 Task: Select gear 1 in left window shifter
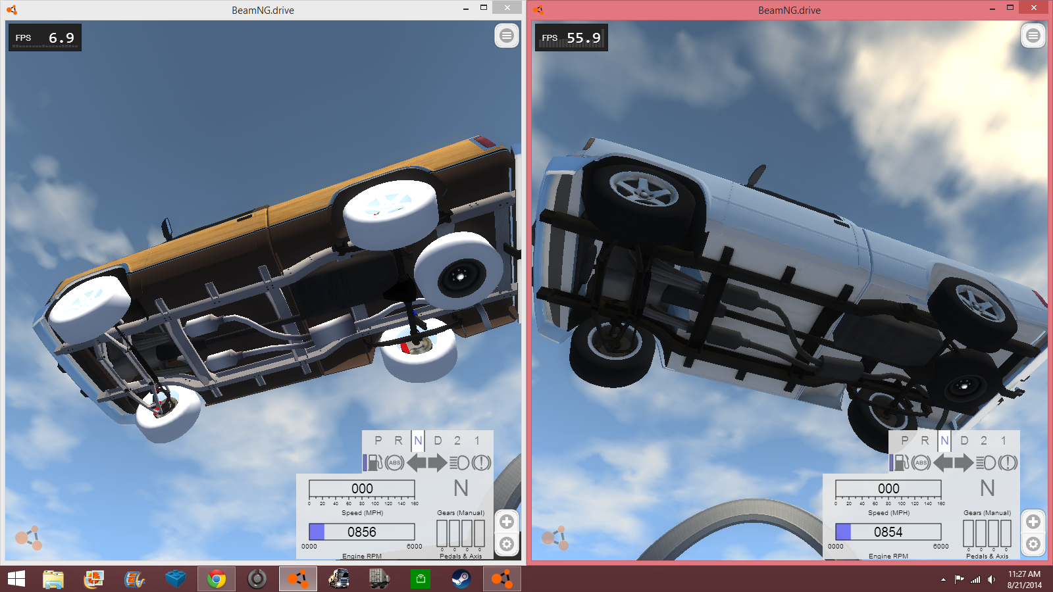(477, 441)
